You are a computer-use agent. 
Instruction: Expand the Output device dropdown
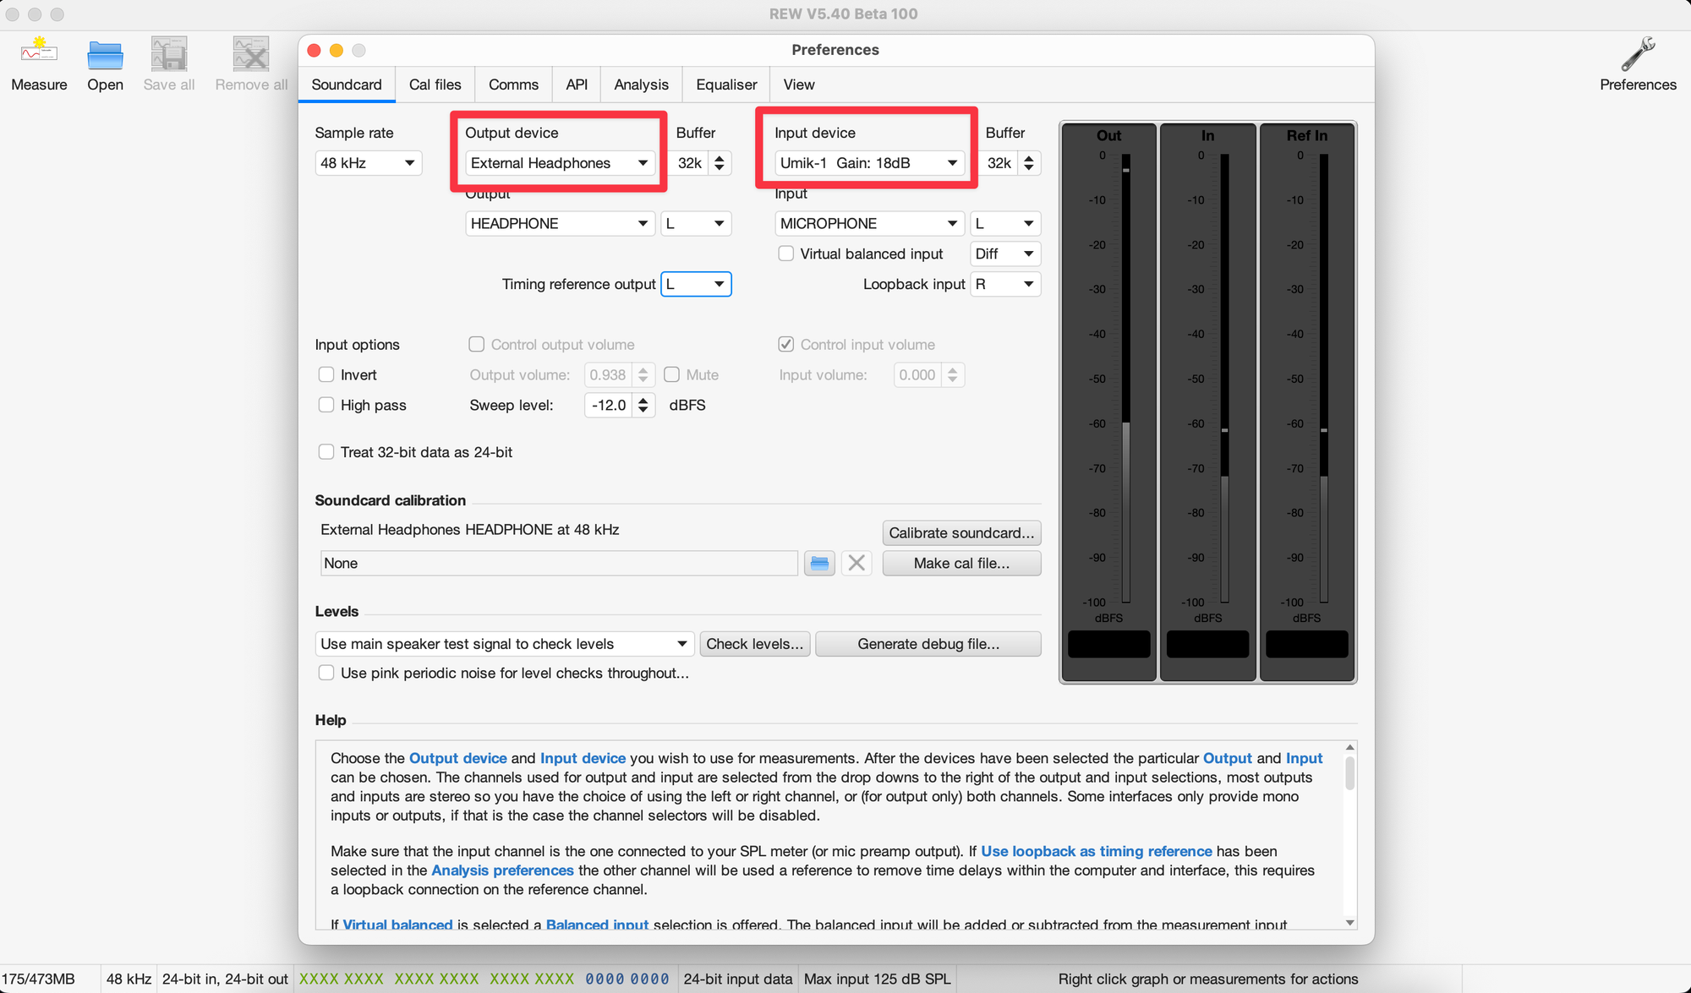[x=559, y=163]
